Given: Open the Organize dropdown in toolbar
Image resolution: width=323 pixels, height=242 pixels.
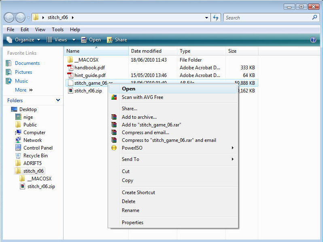Looking at the screenshot, I should point(24,40).
